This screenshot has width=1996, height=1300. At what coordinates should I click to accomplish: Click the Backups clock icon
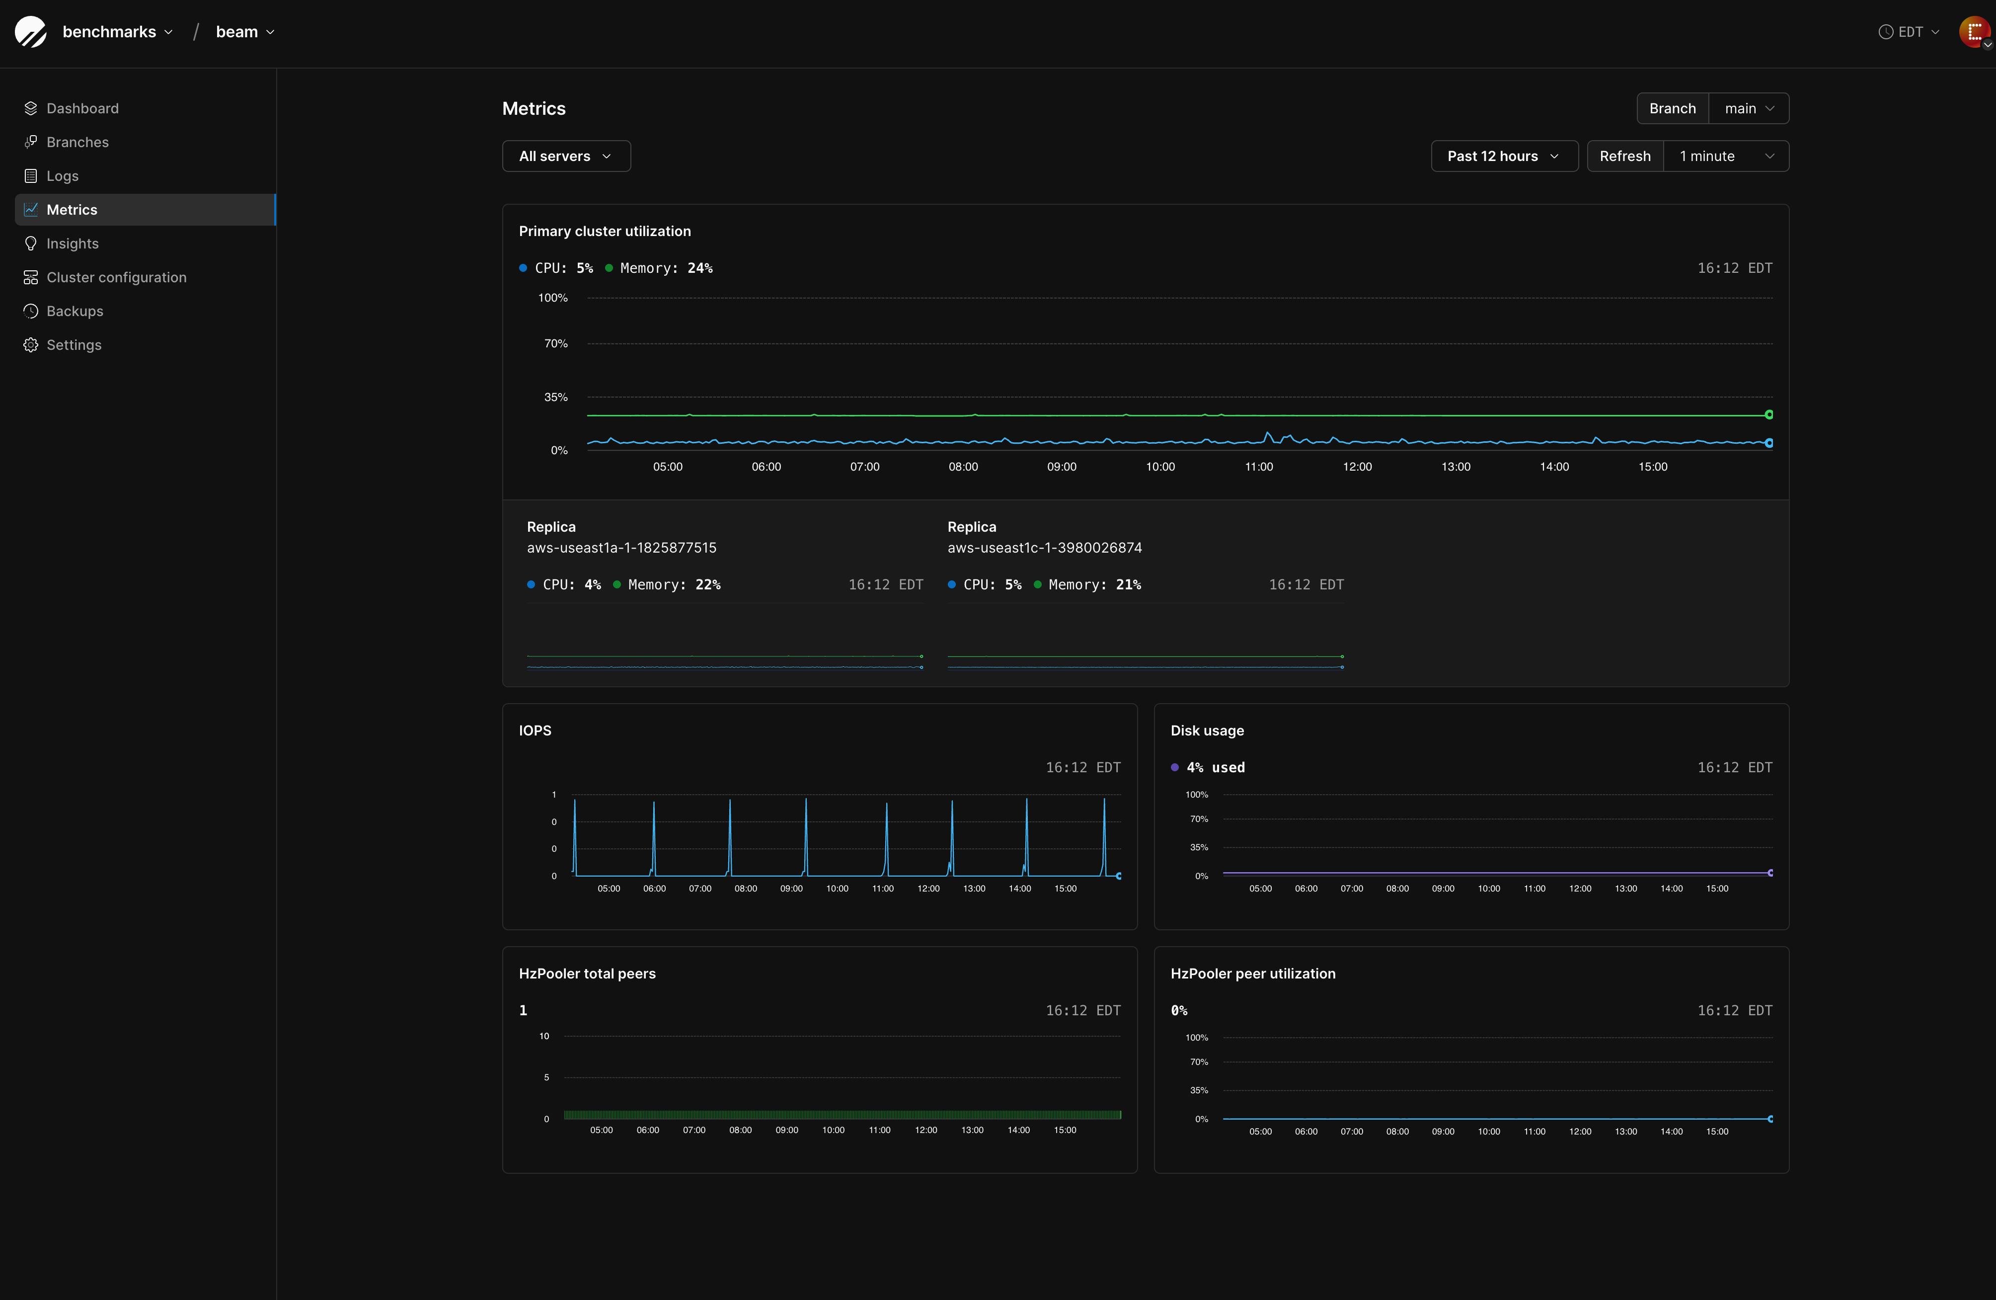point(31,311)
